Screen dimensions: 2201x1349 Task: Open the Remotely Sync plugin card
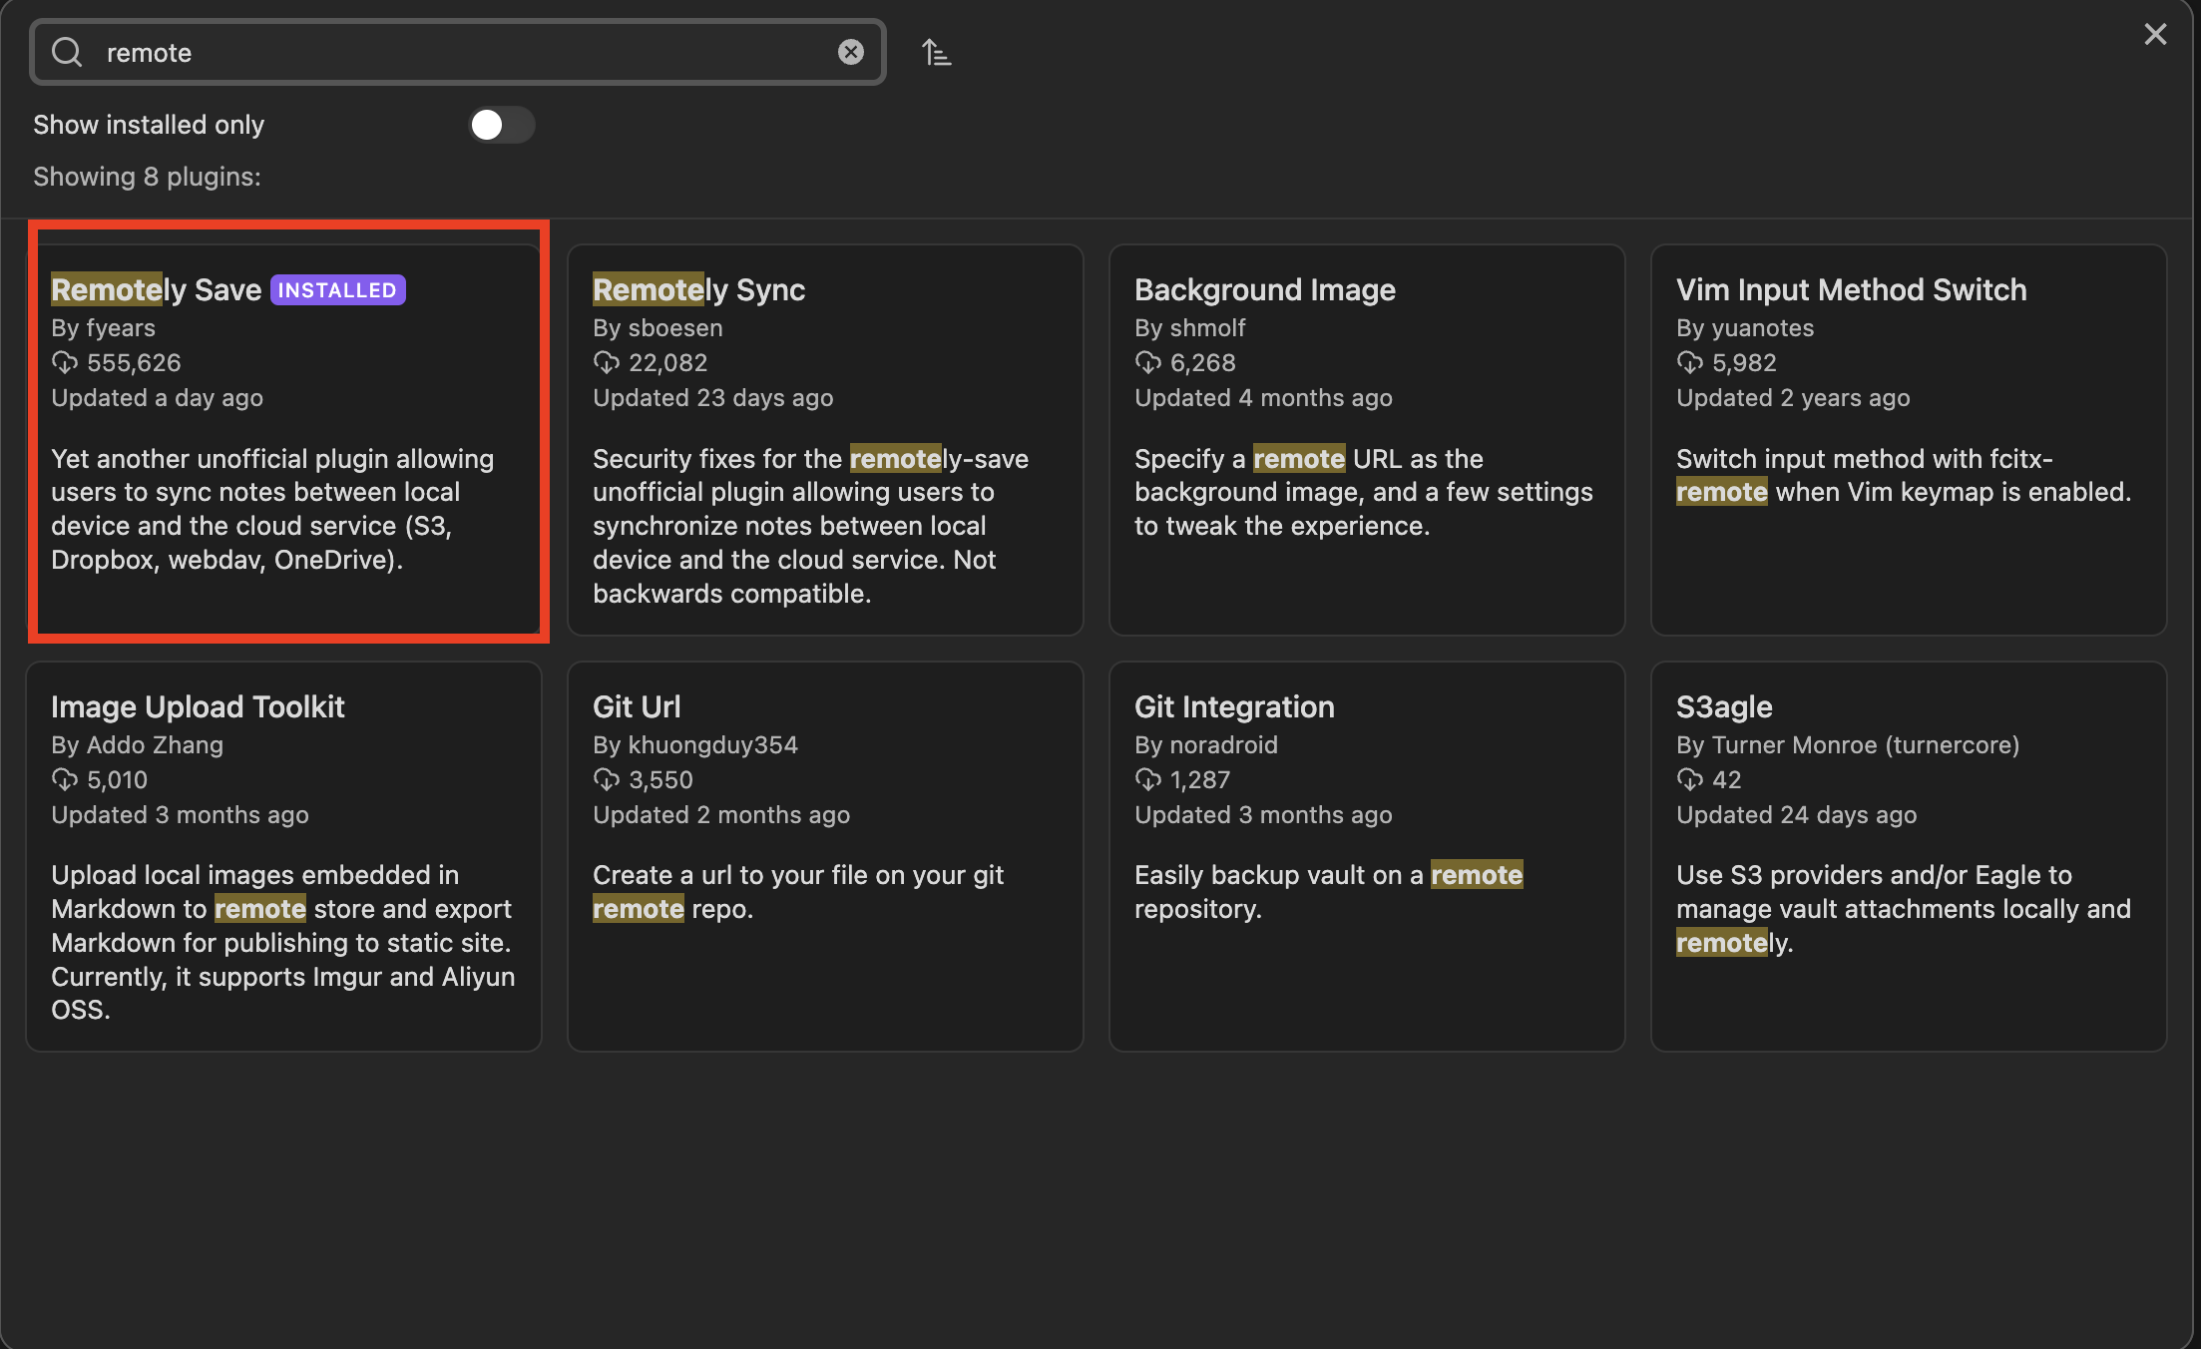(825, 439)
